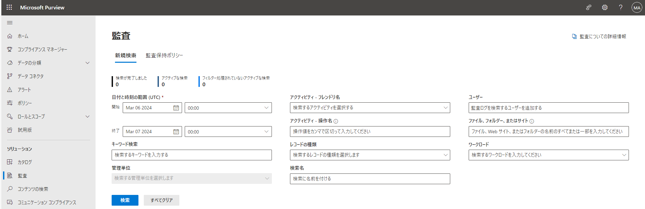
Task: Click the キーワード検索 input field
Action: [x=192, y=155]
